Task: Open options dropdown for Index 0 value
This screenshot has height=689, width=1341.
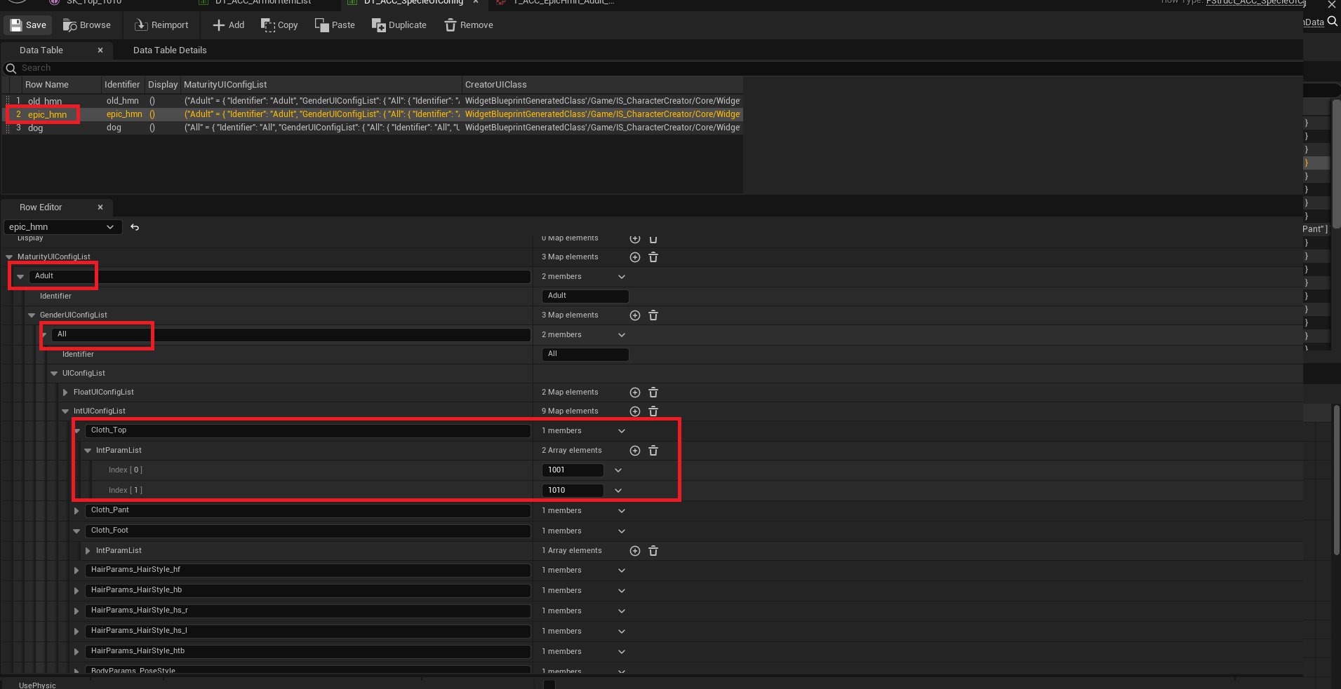Action: click(618, 470)
